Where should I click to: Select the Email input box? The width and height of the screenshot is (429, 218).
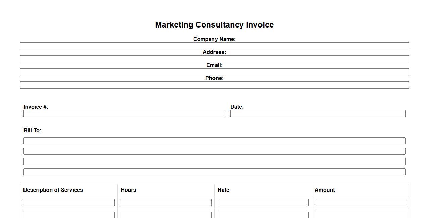214,72
